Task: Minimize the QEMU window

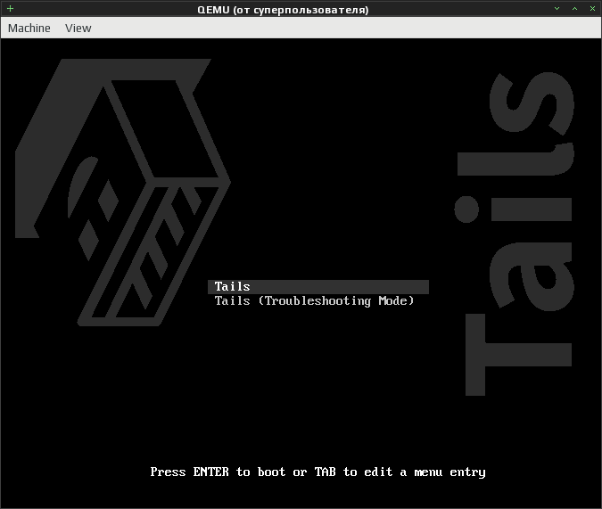Action: point(557,8)
